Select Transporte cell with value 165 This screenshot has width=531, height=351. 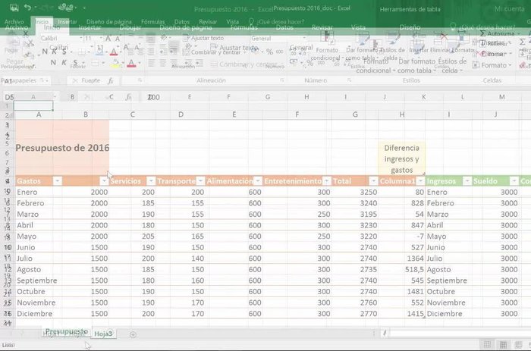(x=181, y=236)
